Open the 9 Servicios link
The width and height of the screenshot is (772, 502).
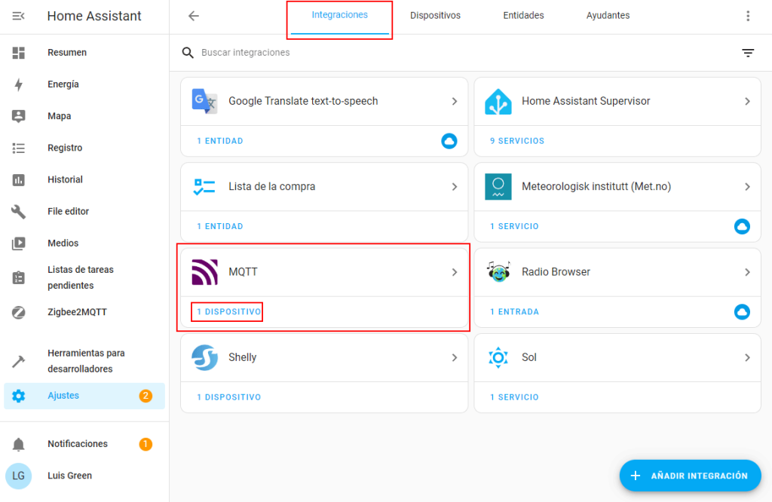[516, 141]
